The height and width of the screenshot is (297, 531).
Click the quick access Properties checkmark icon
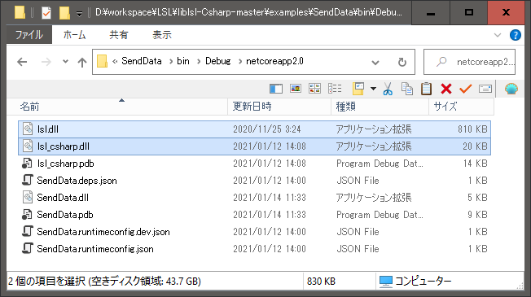tap(46, 13)
